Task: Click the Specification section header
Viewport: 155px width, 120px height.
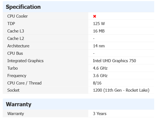Action: [x=23, y=7]
